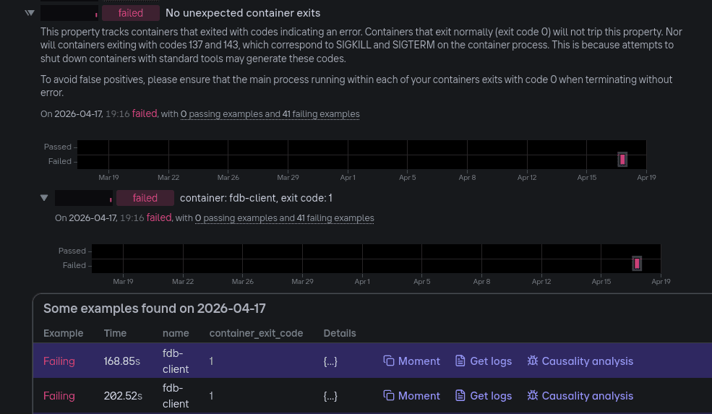Click the 'Details' column header
Viewport: 712px width, 414px height.
point(340,333)
